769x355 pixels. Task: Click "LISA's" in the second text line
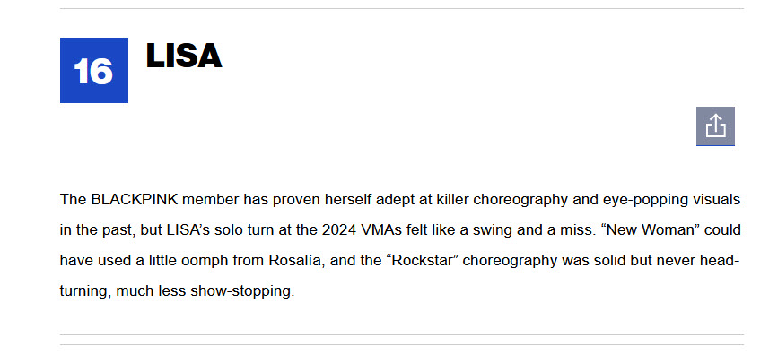tap(188, 230)
